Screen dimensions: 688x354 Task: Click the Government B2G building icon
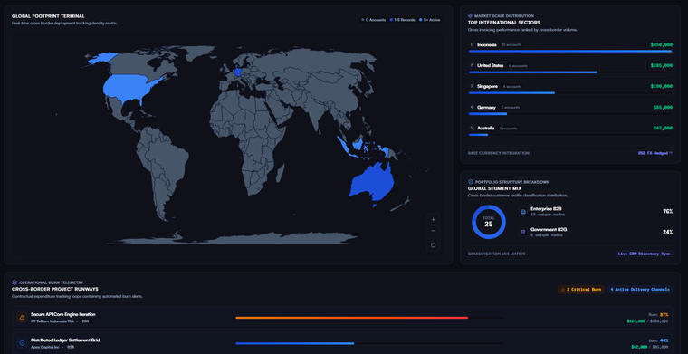click(523, 232)
